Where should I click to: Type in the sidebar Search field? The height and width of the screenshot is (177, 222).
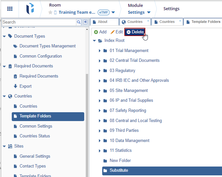tap(39, 22)
